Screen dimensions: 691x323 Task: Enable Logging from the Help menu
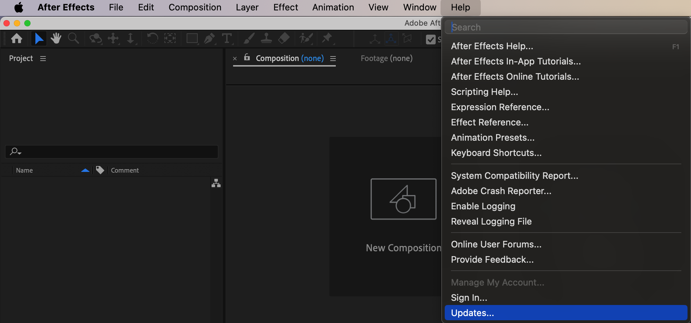pos(483,206)
